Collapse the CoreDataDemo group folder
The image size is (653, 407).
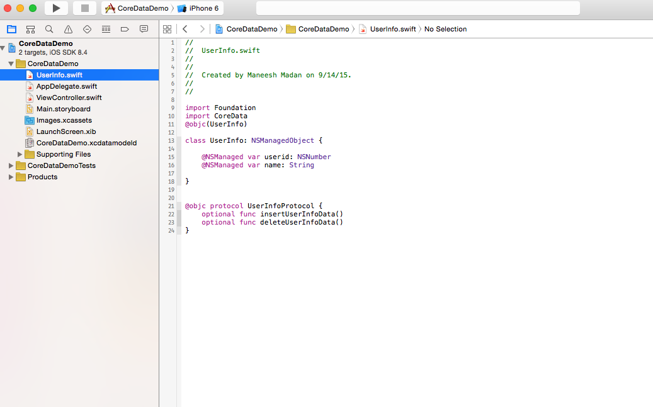point(11,64)
